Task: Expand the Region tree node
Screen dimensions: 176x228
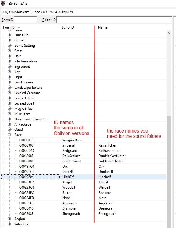Action: point(9,219)
